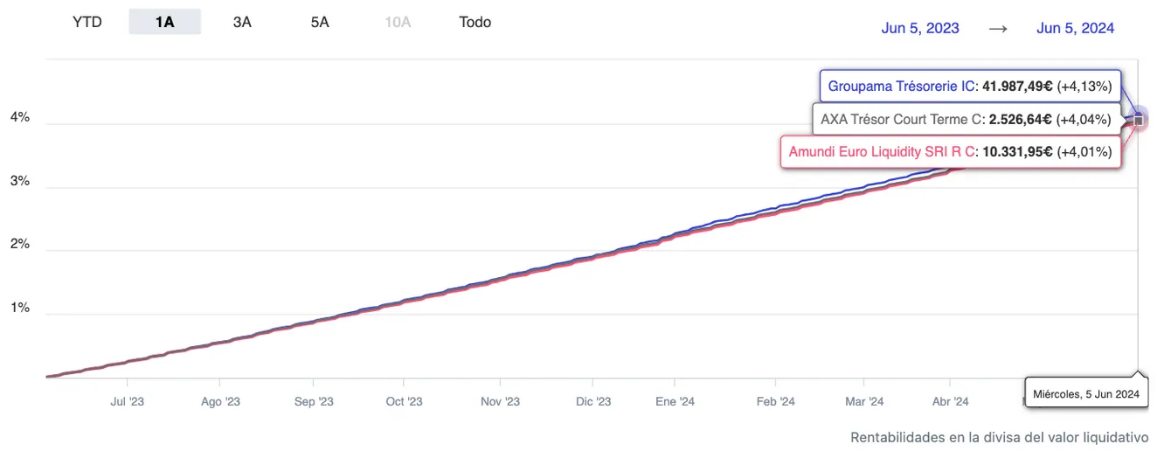The image size is (1164, 465).
Task: Switch to the 1A range
Action: tap(164, 22)
